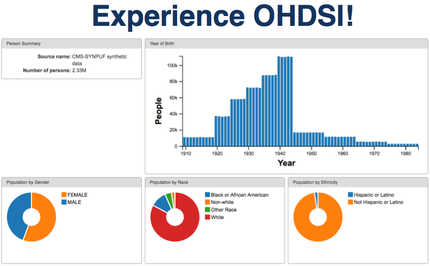
Task: Click the red White legend swatch
Action: (x=208, y=217)
